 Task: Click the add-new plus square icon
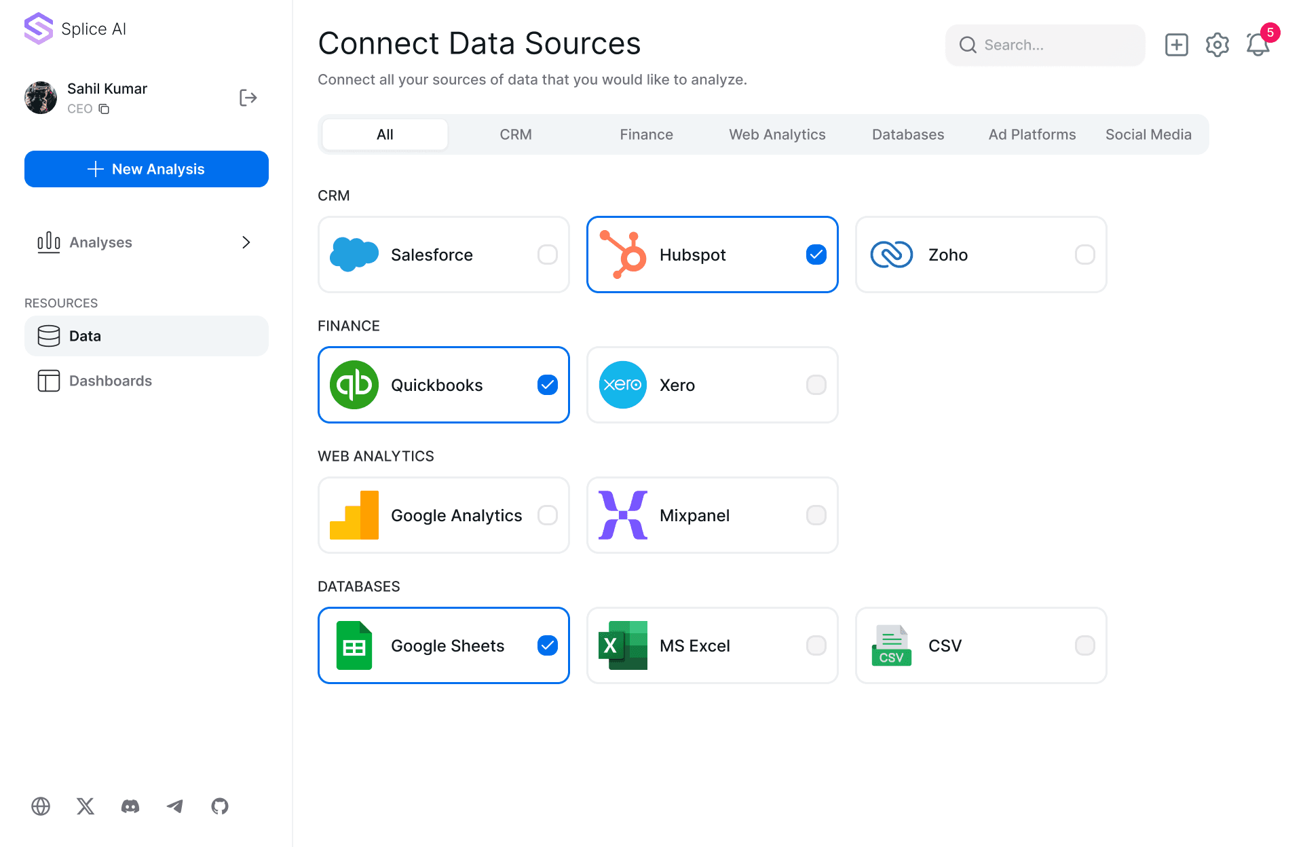(x=1177, y=45)
